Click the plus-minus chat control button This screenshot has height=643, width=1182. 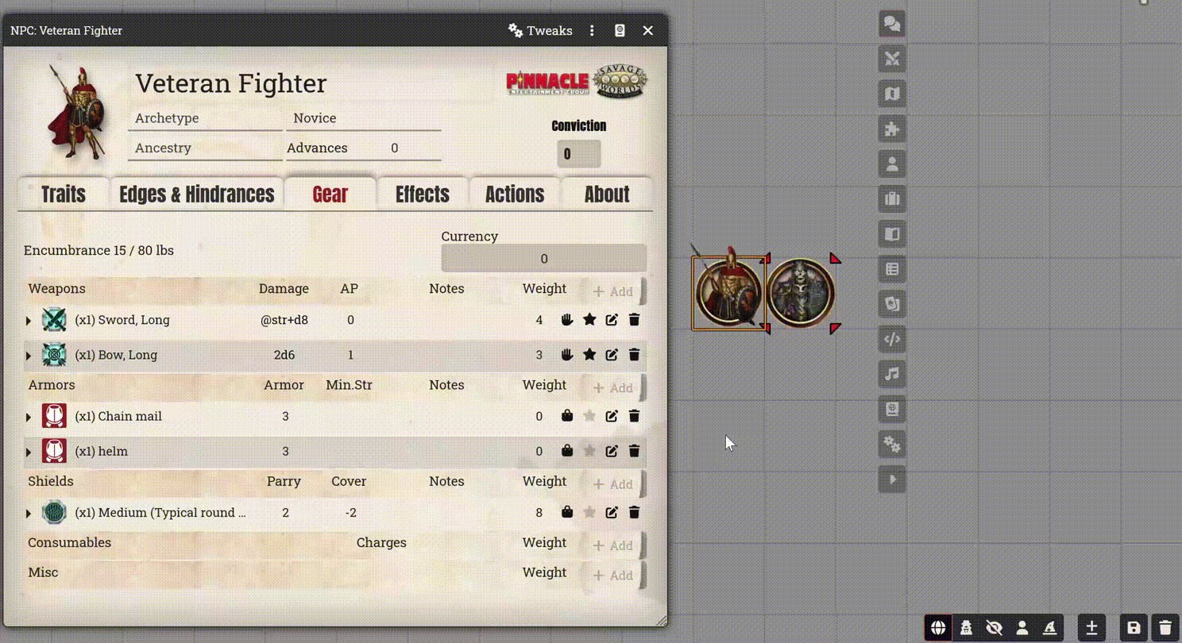(1091, 628)
